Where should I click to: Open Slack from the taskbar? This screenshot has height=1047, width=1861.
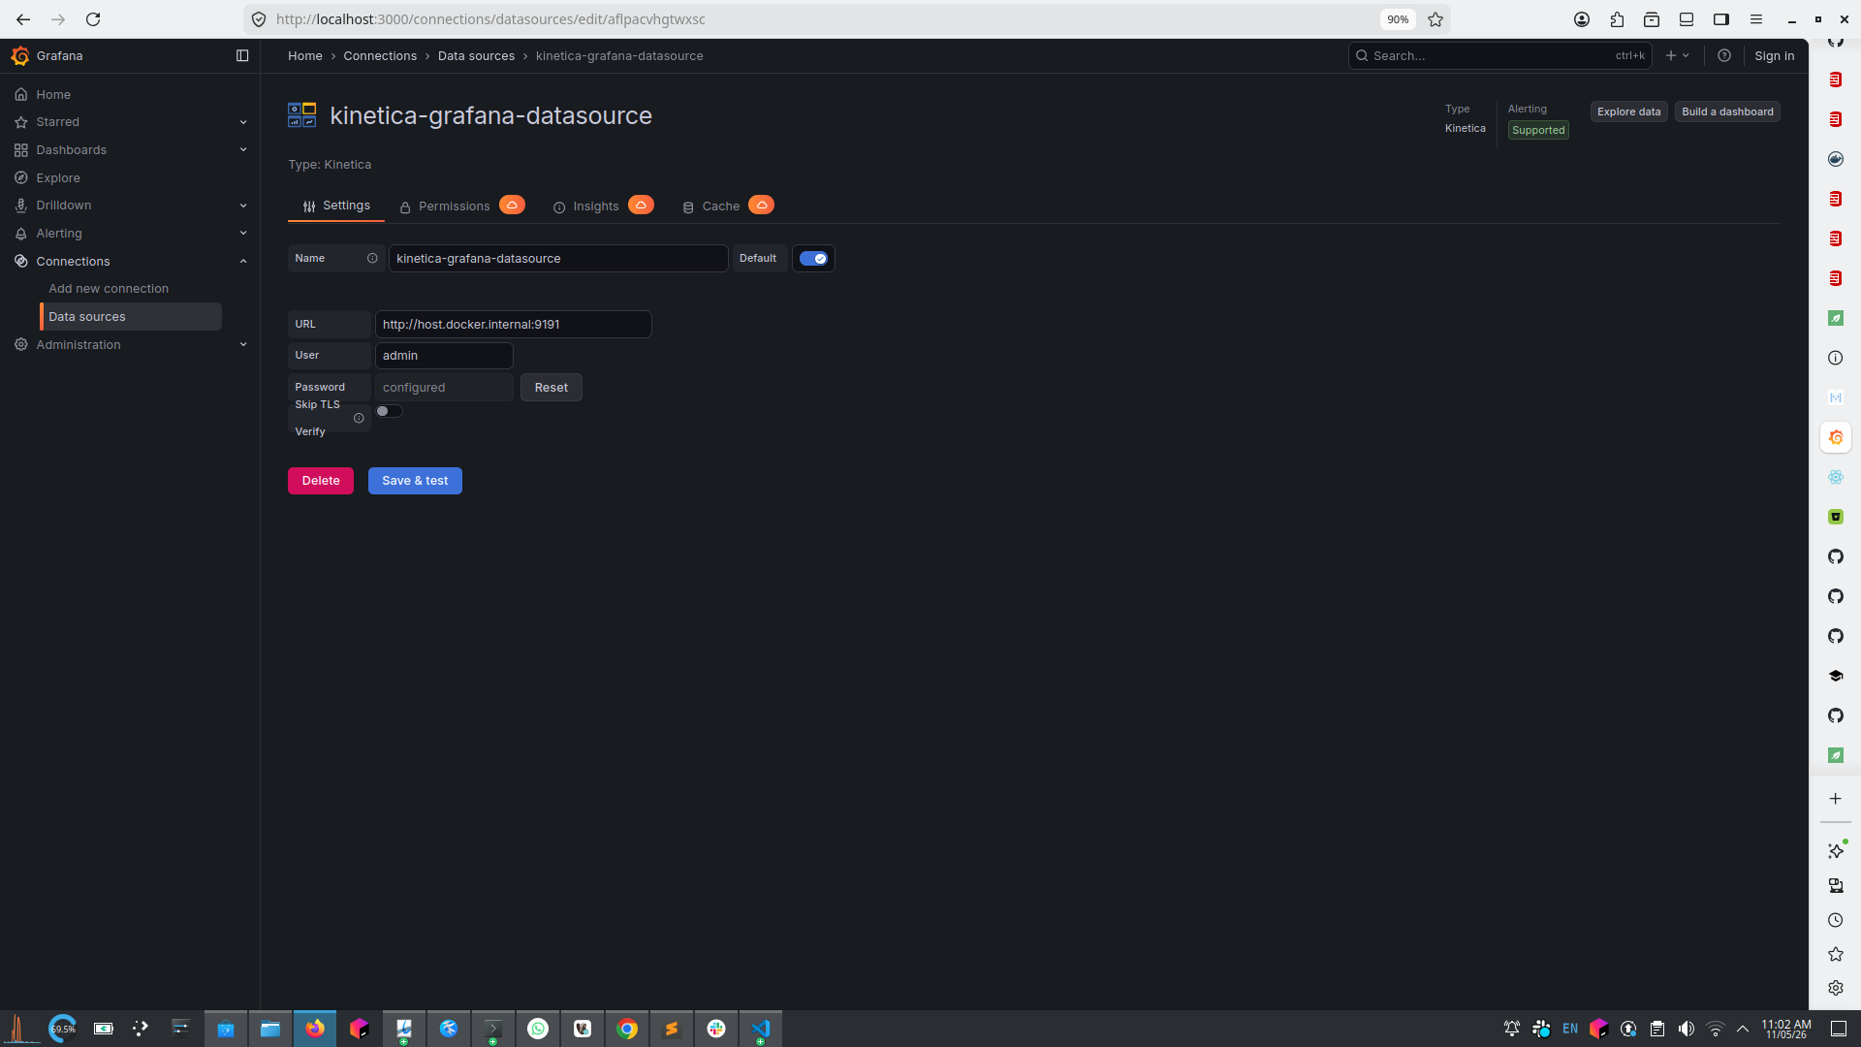pyautogui.click(x=716, y=1029)
